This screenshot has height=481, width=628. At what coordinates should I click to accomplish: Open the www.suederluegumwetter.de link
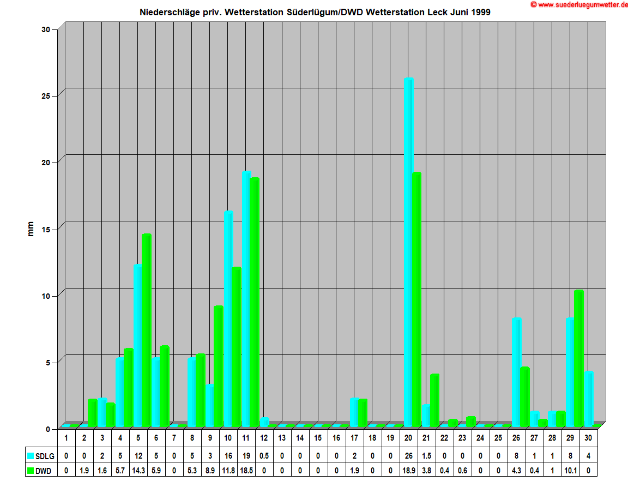pyautogui.click(x=581, y=4)
